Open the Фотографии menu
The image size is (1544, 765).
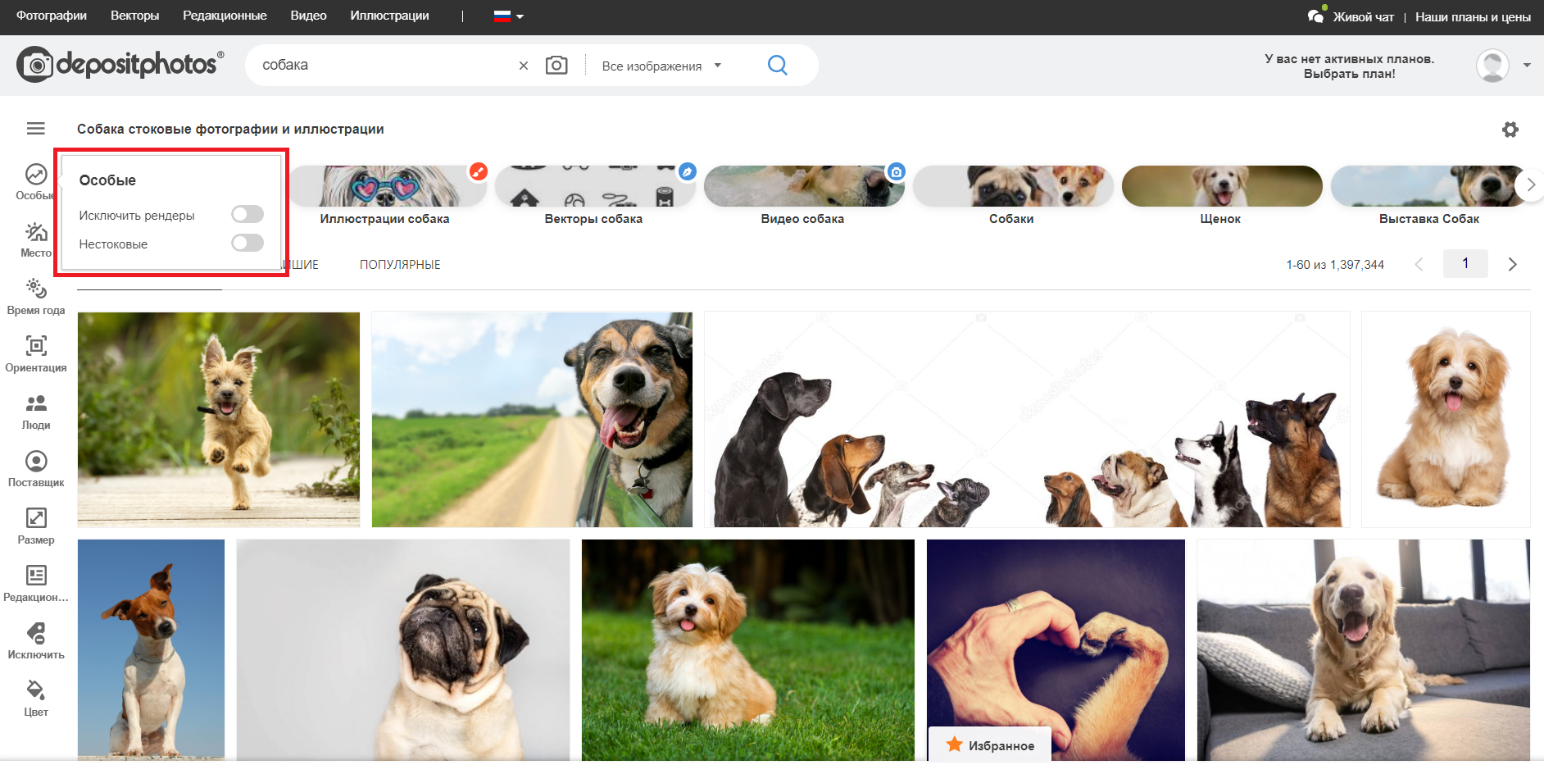click(52, 16)
